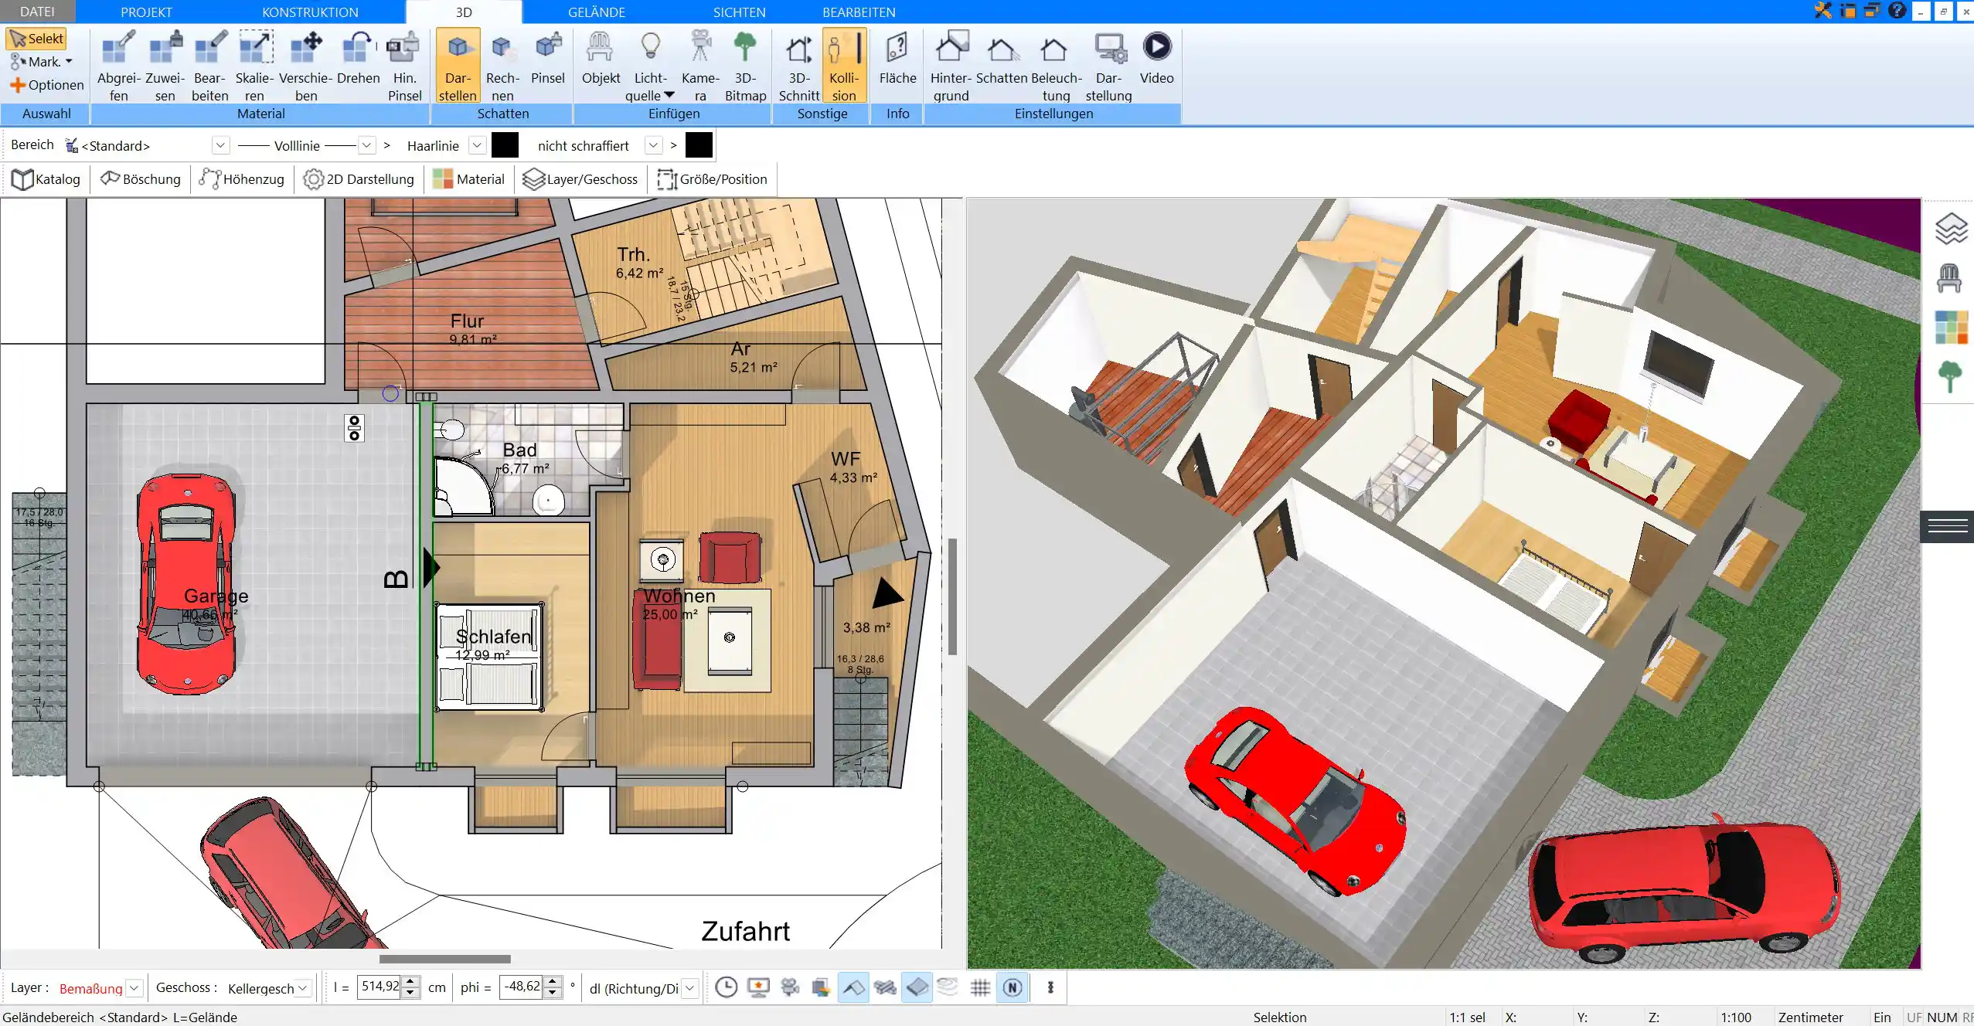The image size is (1974, 1026).
Task: Toggle the roof display button
Action: click(x=853, y=987)
